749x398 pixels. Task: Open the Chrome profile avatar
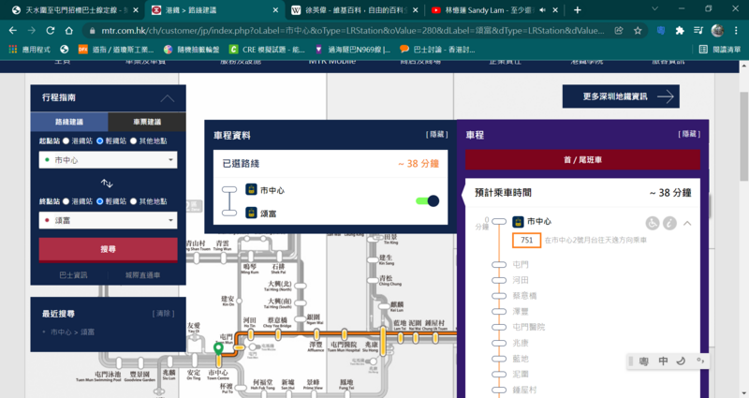pyautogui.click(x=717, y=31)
